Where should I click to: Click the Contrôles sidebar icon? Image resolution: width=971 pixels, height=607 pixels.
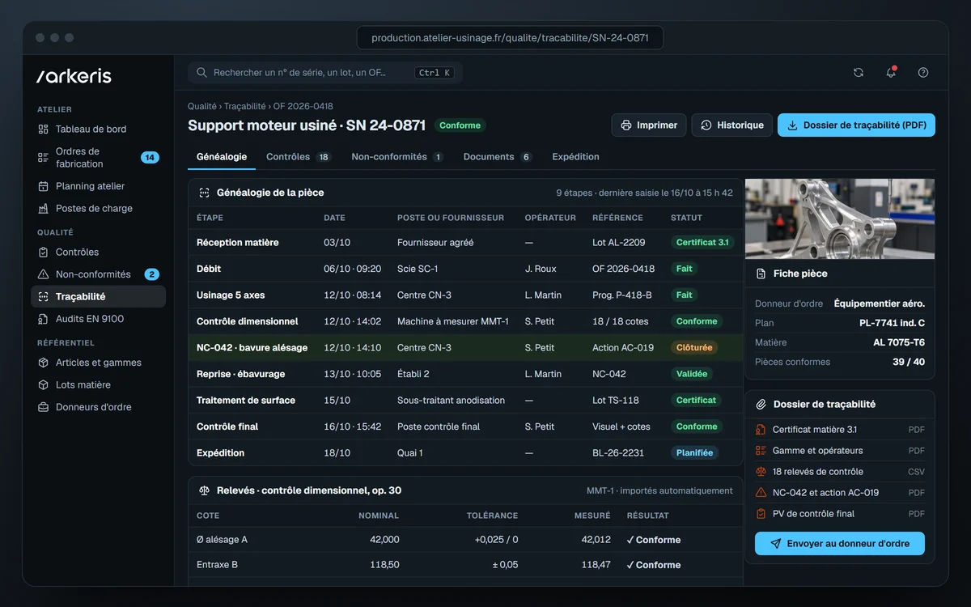click(44, 252)
